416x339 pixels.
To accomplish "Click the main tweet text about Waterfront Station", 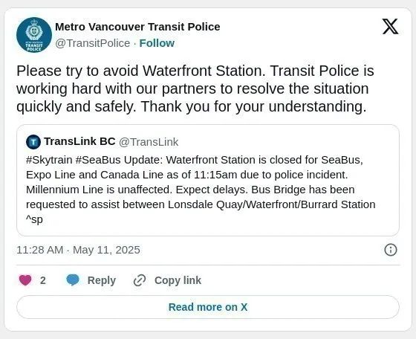I will click(x=195, y=88).
